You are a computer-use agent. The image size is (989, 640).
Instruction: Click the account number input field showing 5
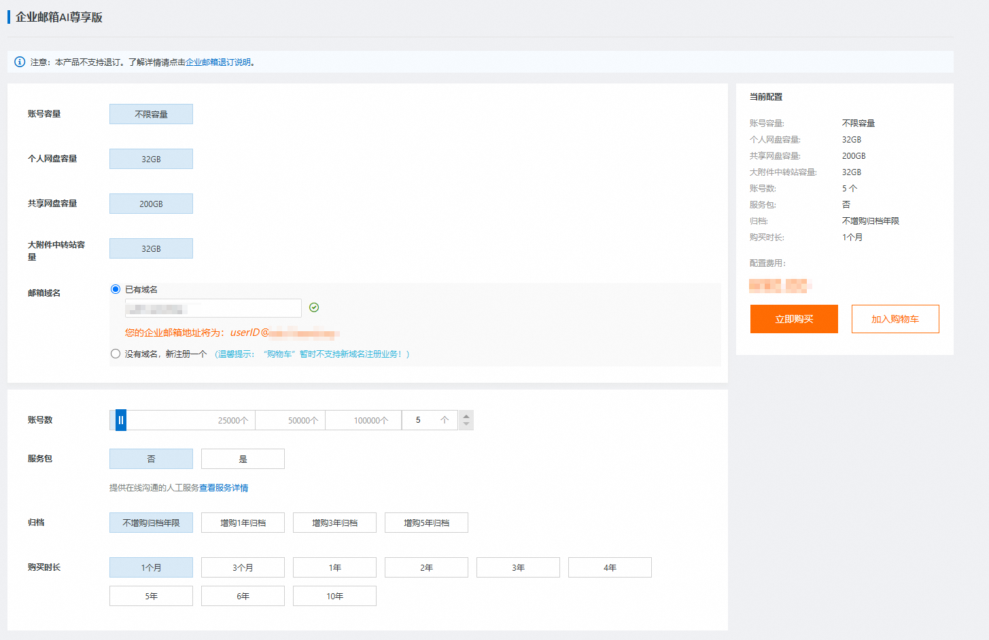[x=430, y=420]
